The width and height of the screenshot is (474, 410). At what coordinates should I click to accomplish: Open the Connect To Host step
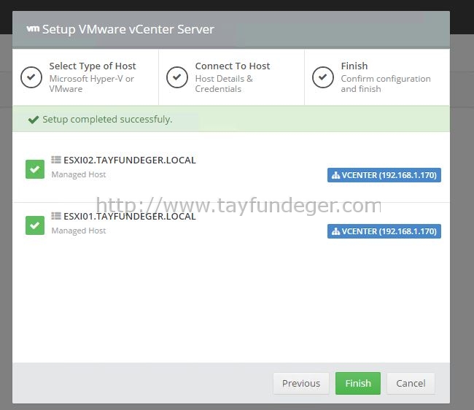(231, 77)
